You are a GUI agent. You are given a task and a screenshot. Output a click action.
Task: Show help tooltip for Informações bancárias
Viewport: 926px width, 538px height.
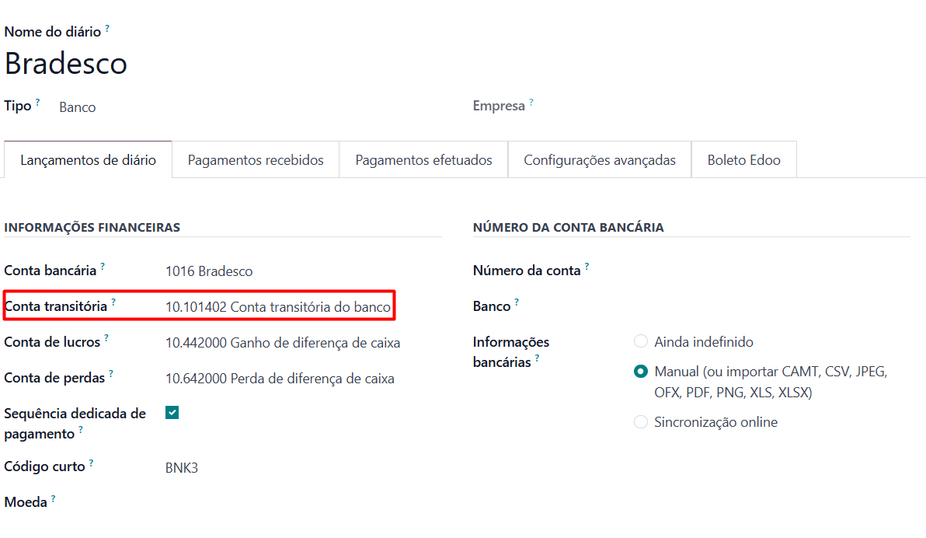537,358
